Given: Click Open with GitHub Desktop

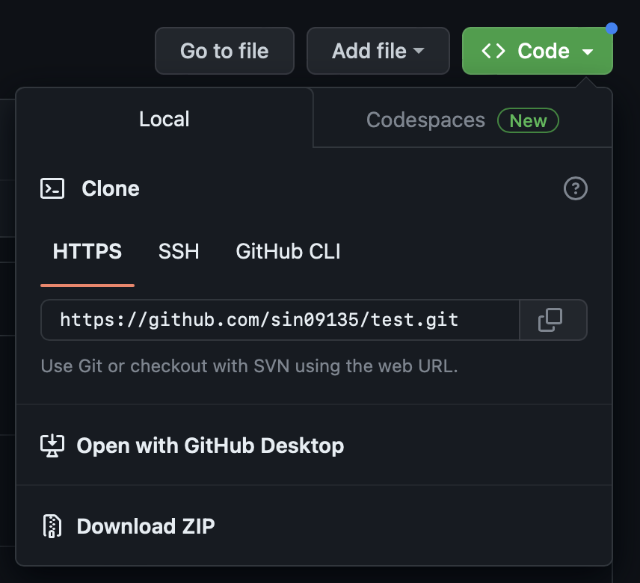Looking at the screenshot, I should pos(314,445).
